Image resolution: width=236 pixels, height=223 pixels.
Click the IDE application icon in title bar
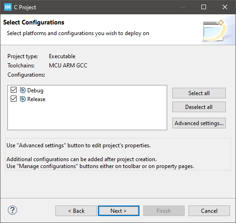click(8, 7)
